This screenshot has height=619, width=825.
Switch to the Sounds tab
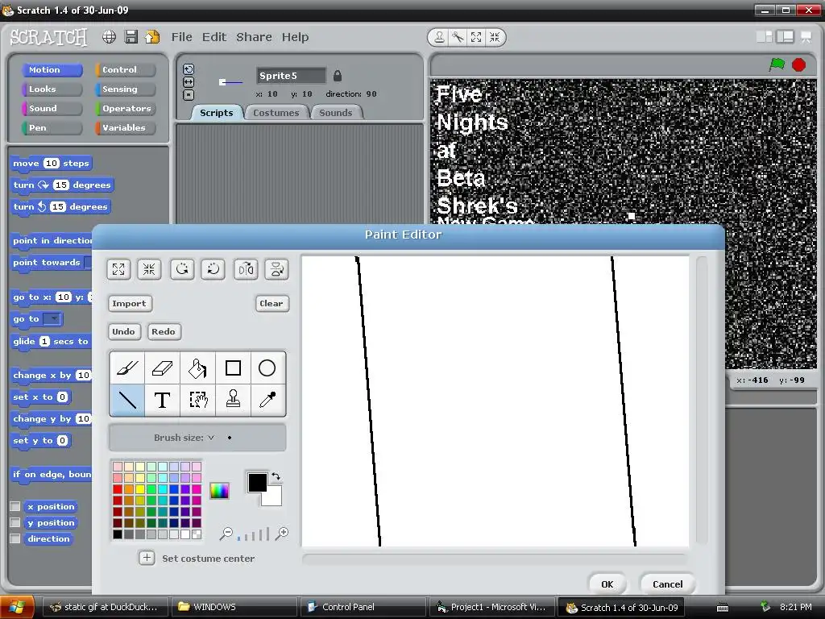(x=335, y=113)
